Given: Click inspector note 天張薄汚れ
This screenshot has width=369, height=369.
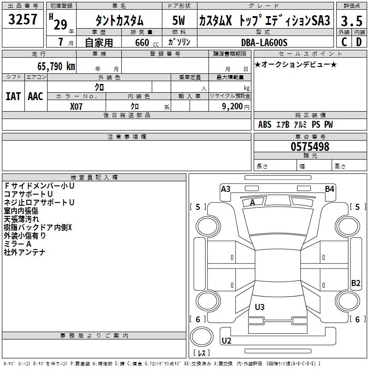Looking at the screenshot, I should pyautogui.click(x=21, y=219).
